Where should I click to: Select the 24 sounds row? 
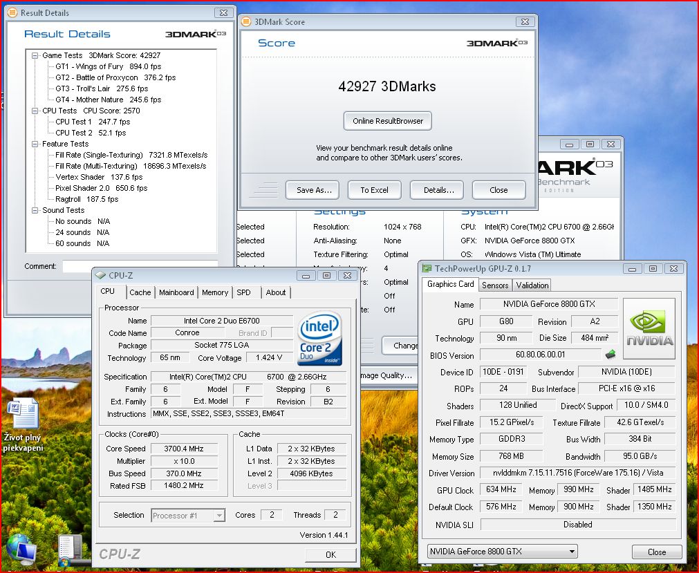[x=82, y=232]
